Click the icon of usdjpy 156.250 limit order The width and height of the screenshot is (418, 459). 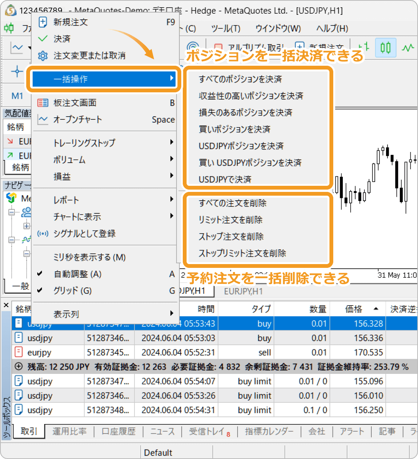[19, 410]
